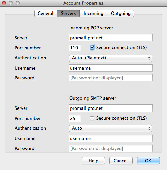The height and width of the screenshot is (170, 167).
Task: Open the Incoming tab
Action: click(x=93, y=13)
